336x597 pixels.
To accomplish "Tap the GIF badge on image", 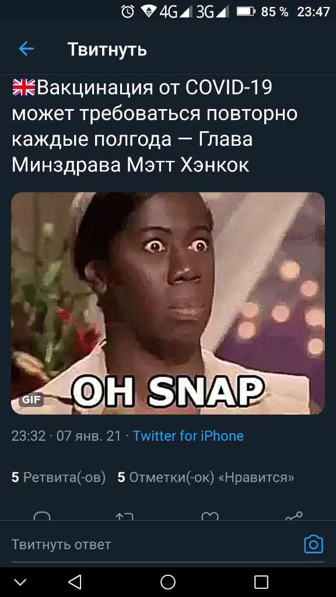I will (x=32, y=399).
